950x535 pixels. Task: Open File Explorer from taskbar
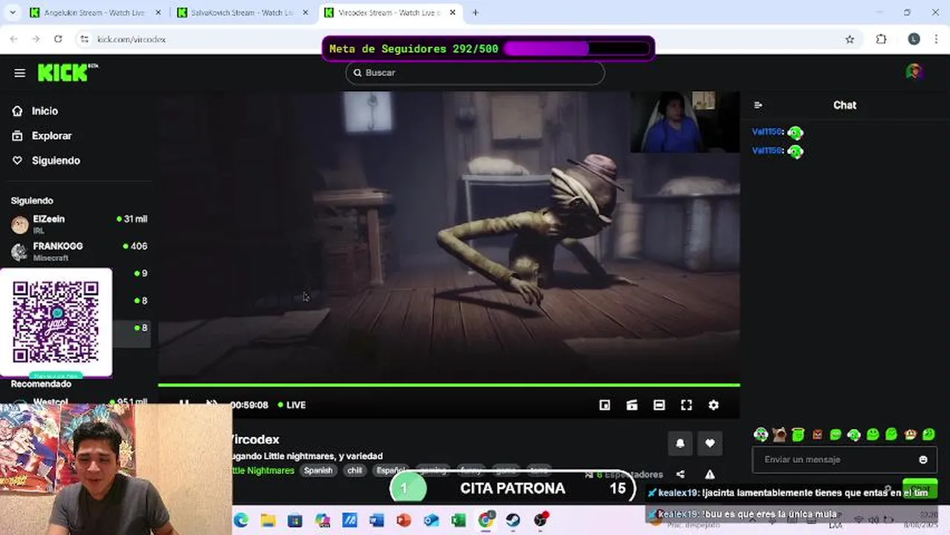pyautogui.click(x=268, y=520)
